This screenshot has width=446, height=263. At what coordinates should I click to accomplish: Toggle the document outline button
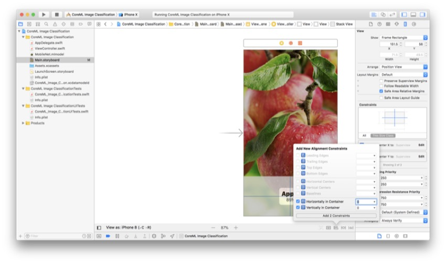coord(99,228)
